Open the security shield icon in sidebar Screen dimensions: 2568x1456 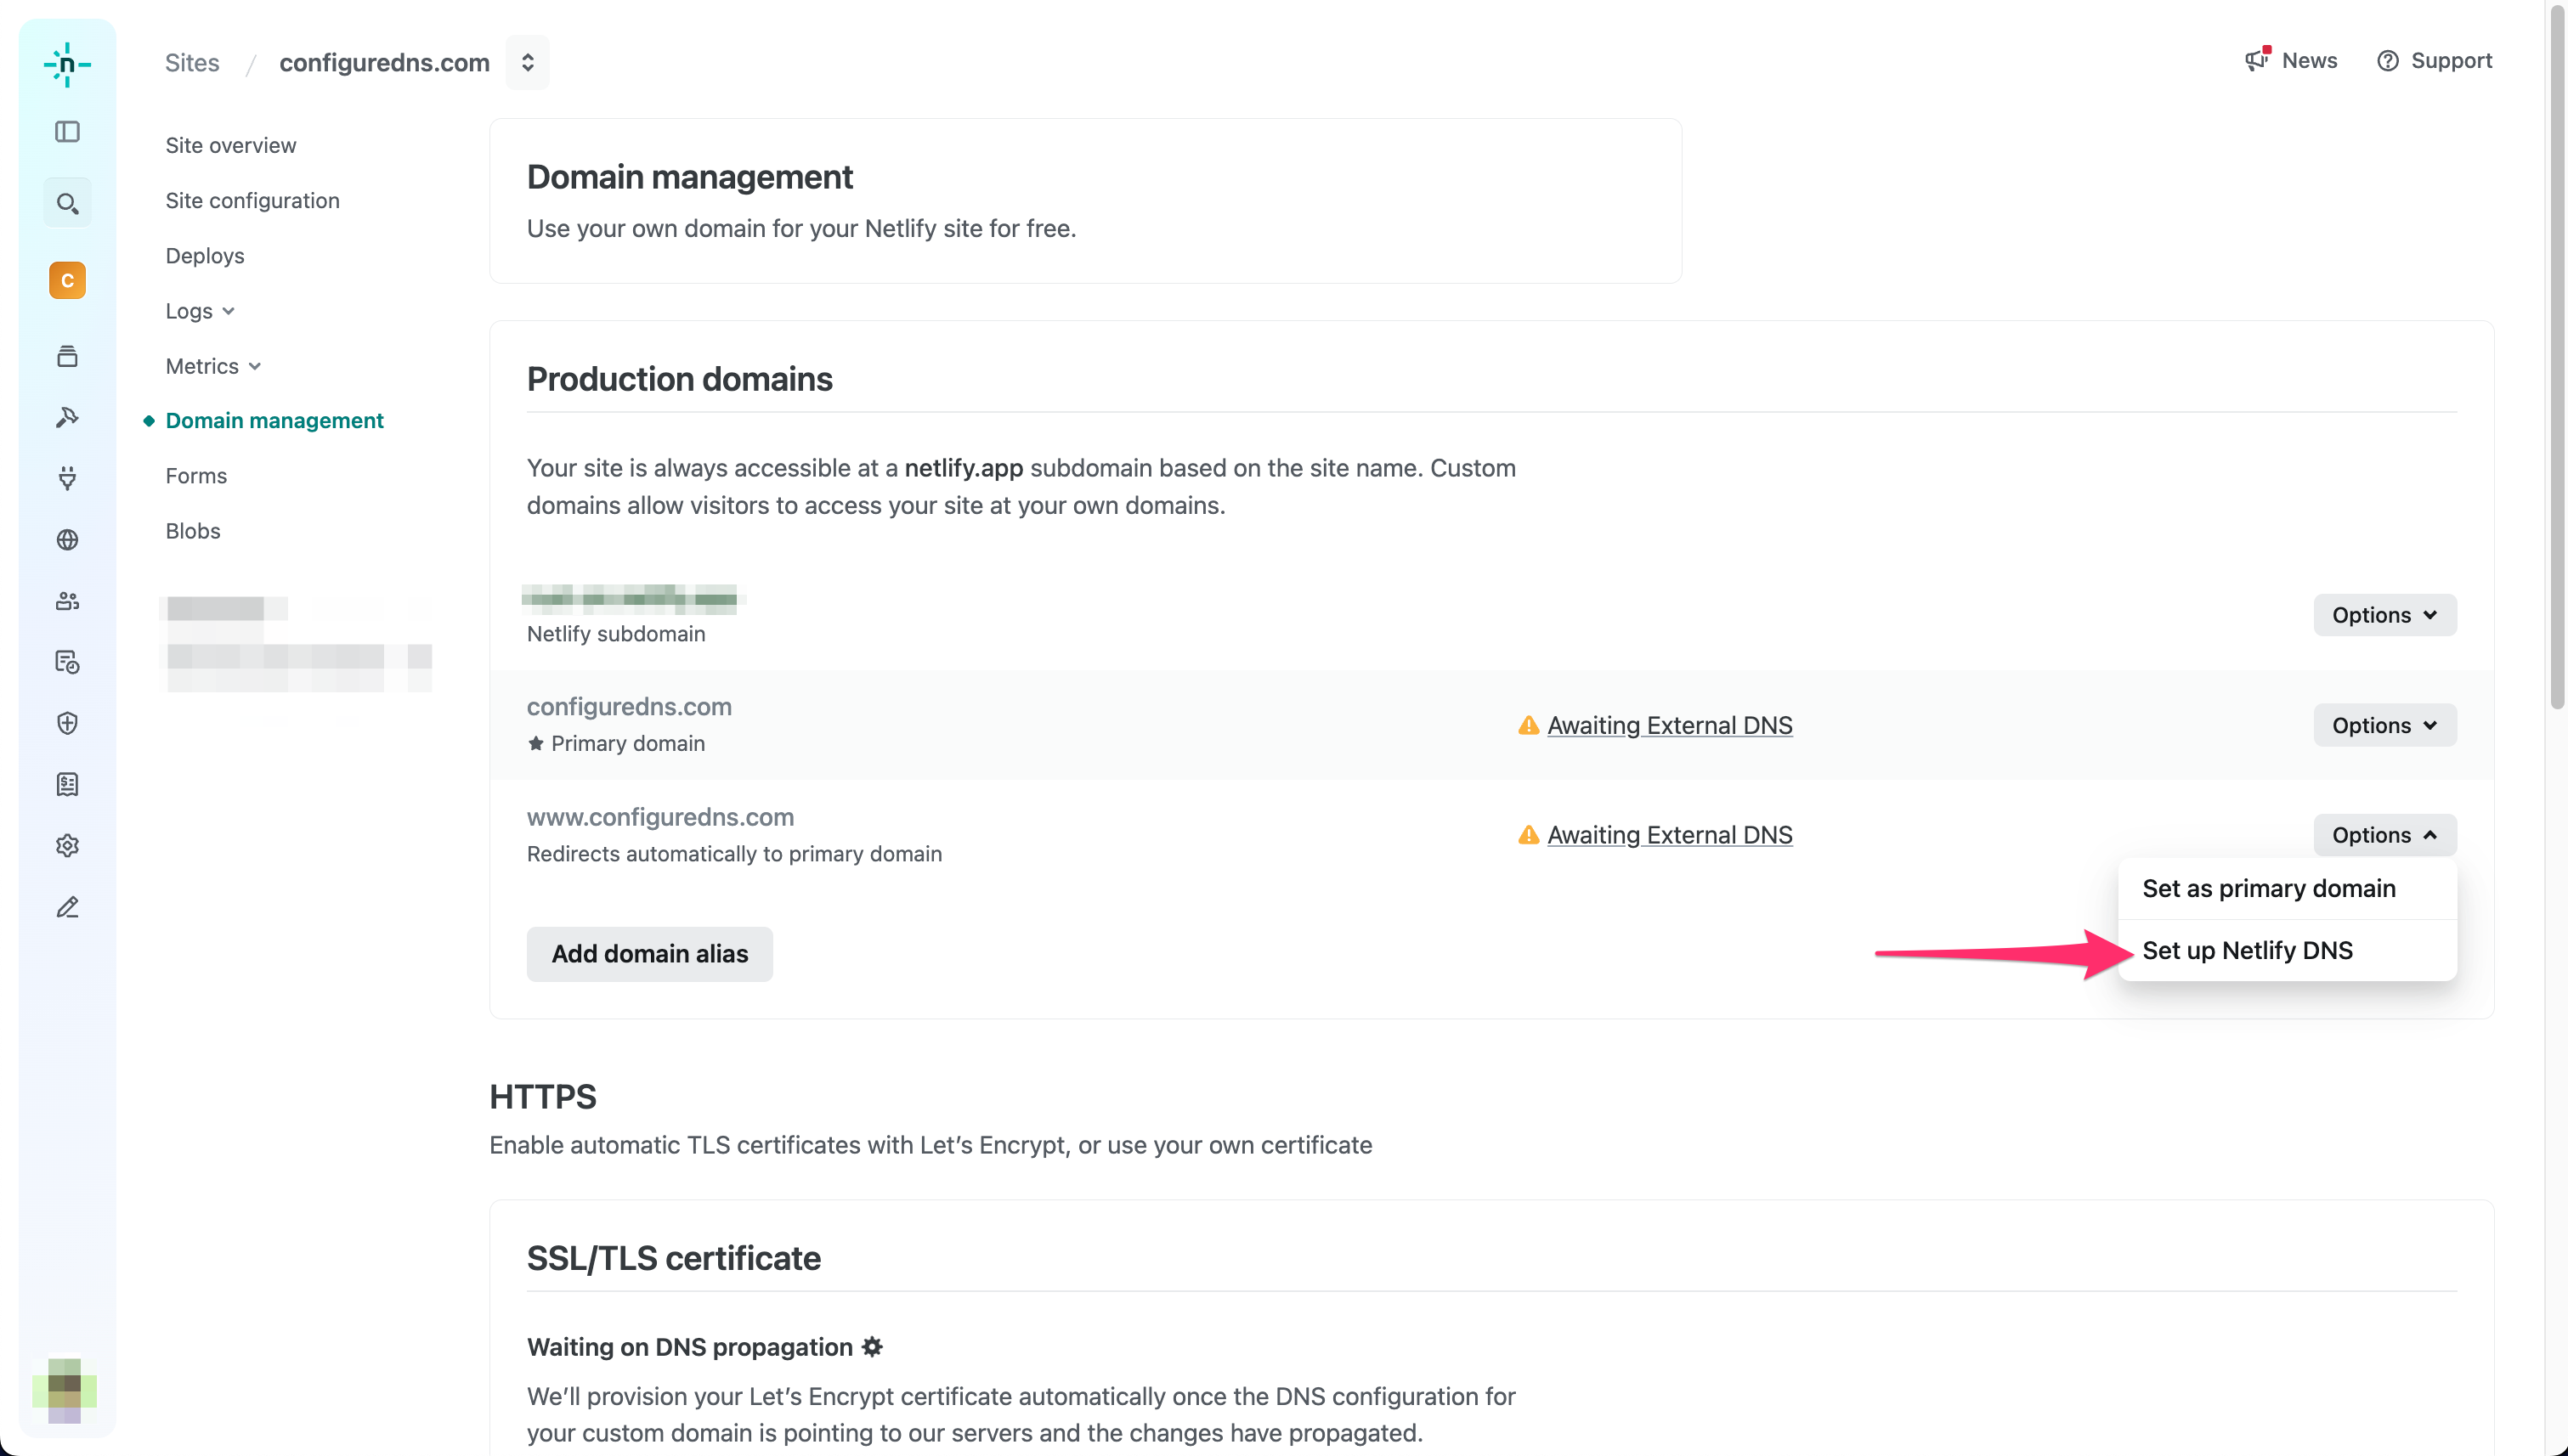[67, 723]
